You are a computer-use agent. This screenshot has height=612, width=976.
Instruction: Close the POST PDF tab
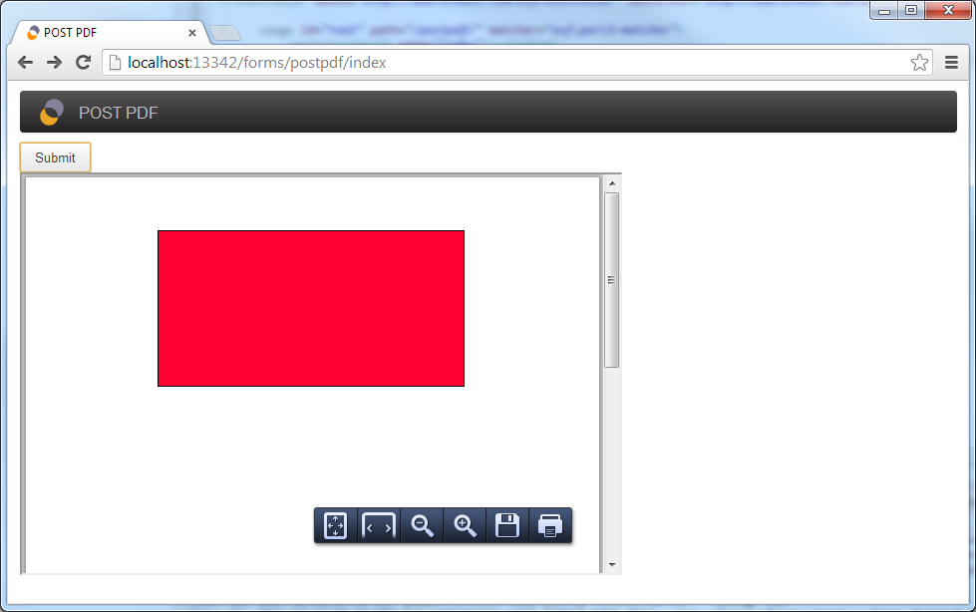(192, 33)
